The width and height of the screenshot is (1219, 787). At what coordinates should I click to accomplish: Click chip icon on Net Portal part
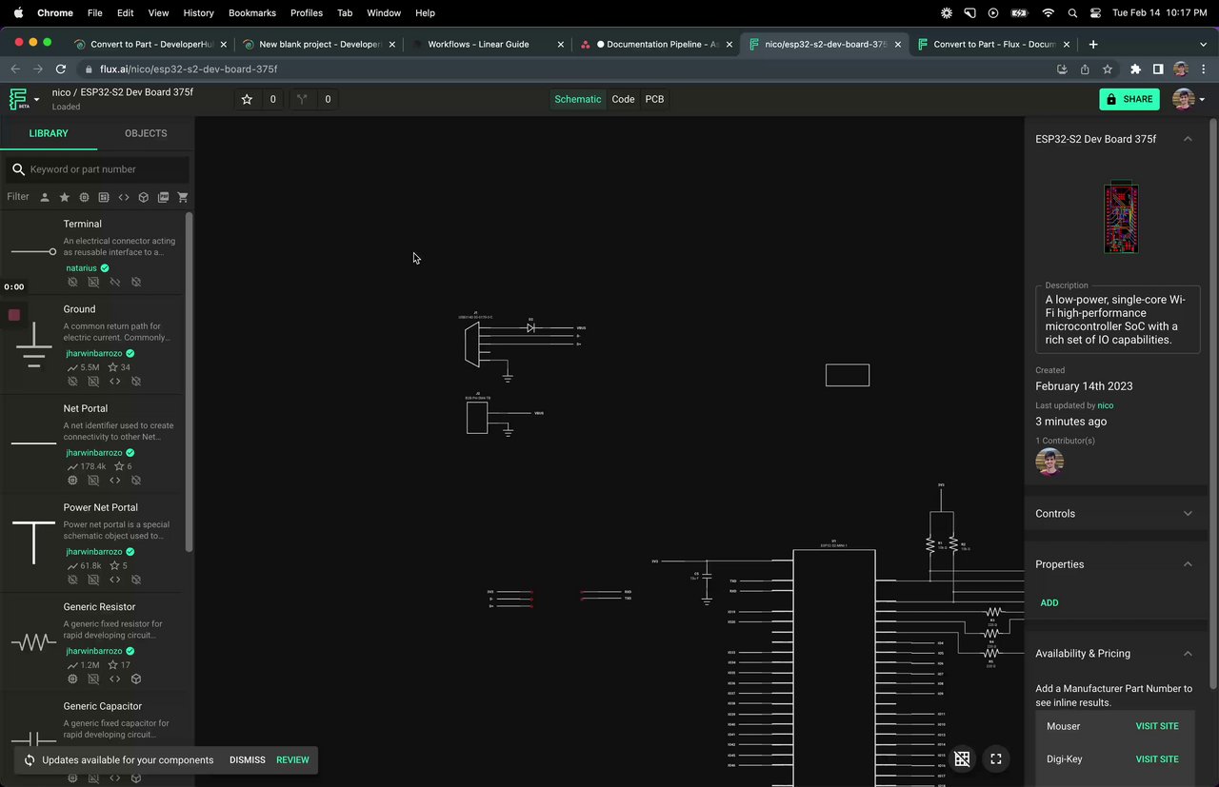tap(72, 480)
